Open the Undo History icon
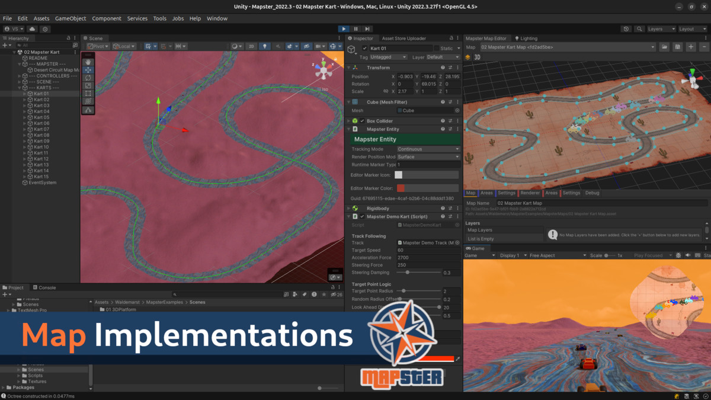The height and width of the screenshot is (400, 711). (x=626, y=28)
